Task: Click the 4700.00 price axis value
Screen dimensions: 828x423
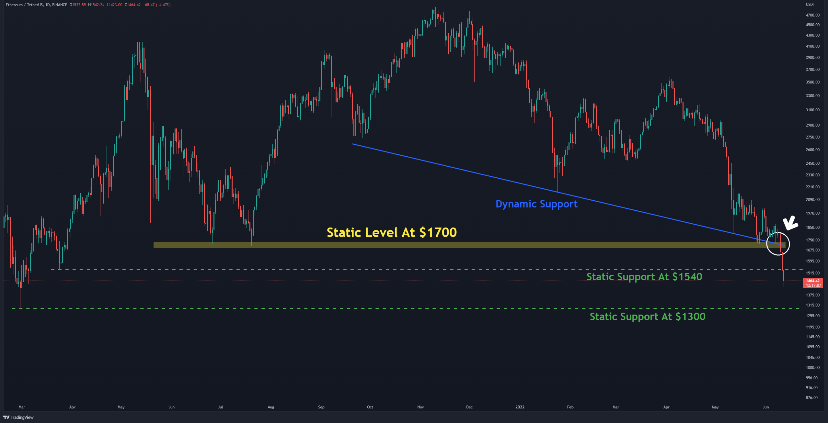Action: [x=813, y=15]
